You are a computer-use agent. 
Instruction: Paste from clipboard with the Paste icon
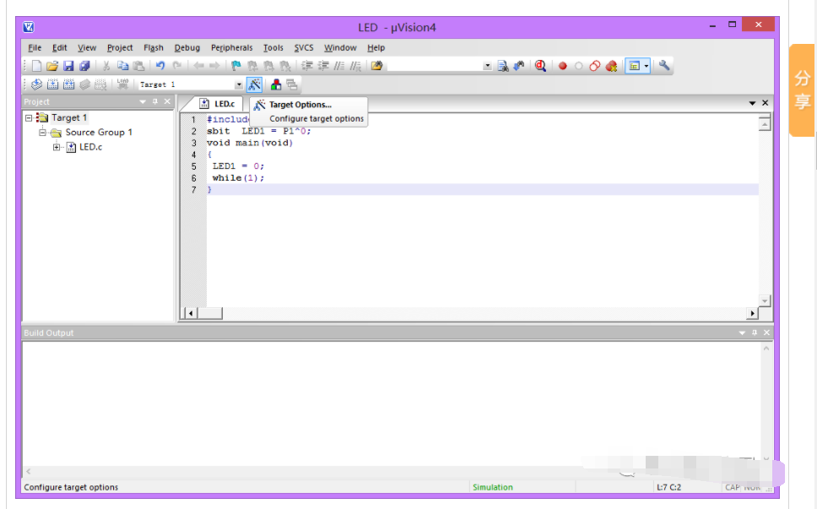(138, 66)
